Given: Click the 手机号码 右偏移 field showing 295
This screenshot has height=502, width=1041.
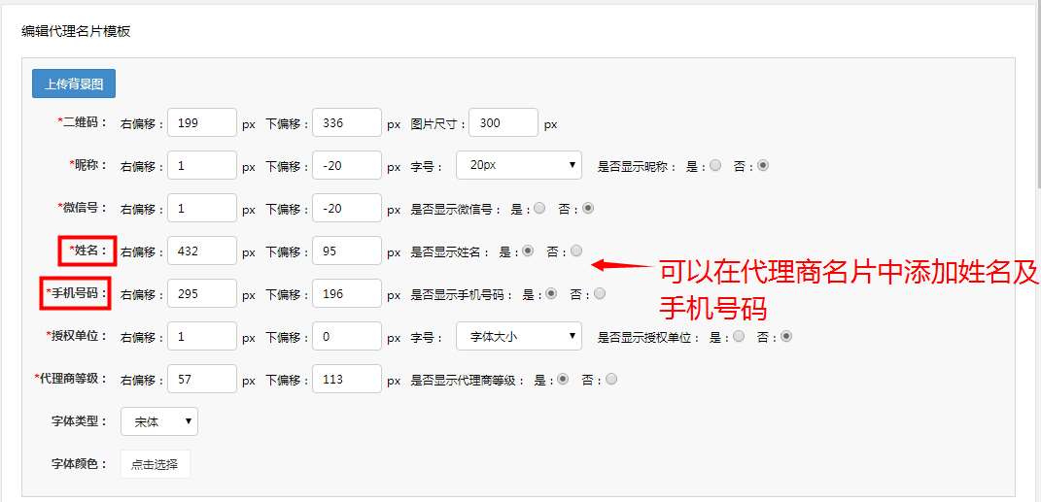Looking at the screenshot, I should coord(202,293).
